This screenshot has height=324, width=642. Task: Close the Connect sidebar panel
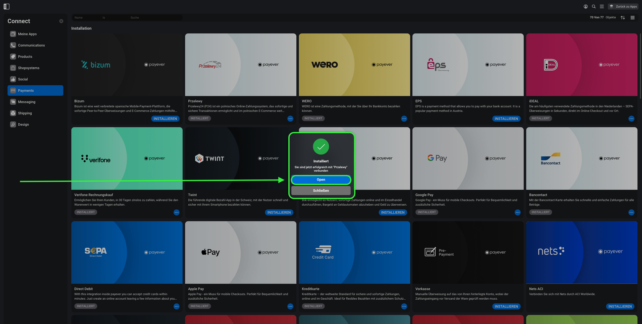[x=61, y=21]
